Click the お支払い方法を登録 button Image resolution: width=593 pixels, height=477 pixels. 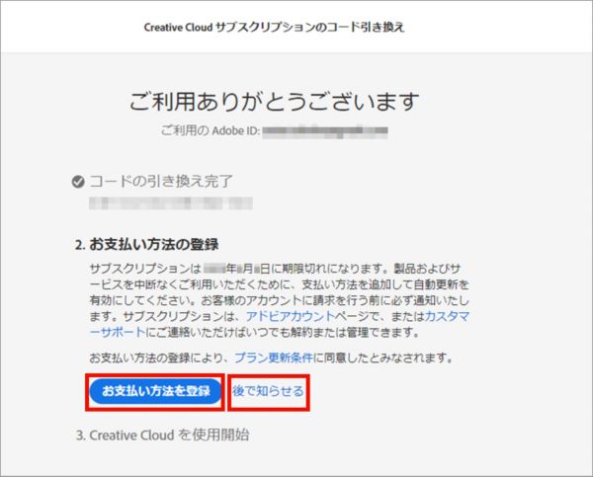pyautogui.click(x=155, y=391)
